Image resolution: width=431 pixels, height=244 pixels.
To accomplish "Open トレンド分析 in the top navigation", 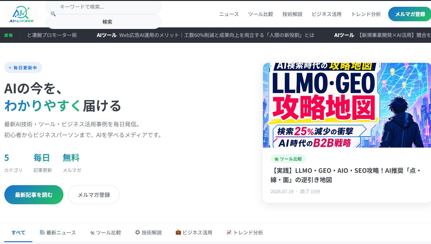I will pyautogui.click(x=366, y=14).
